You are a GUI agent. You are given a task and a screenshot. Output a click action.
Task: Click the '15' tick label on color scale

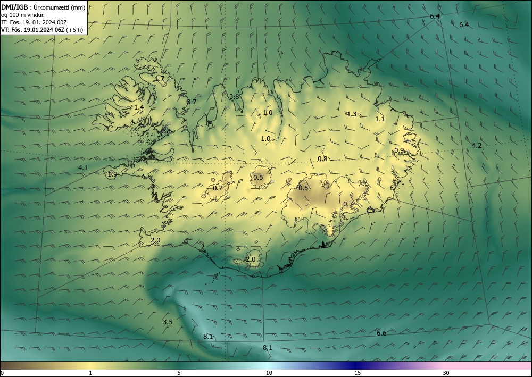point(358,373)
